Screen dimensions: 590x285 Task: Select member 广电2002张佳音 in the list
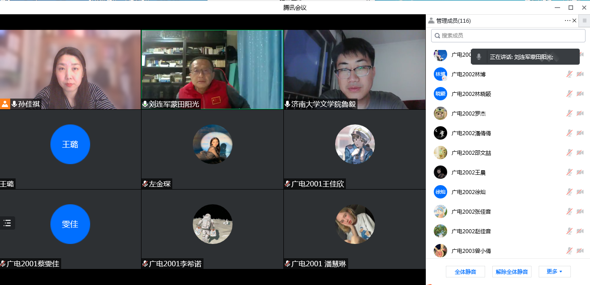tap(471, 212)
